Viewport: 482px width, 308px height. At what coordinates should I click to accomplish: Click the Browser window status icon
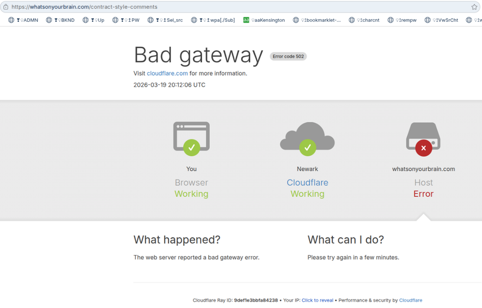pyautogui.click(x=191, y=138)
